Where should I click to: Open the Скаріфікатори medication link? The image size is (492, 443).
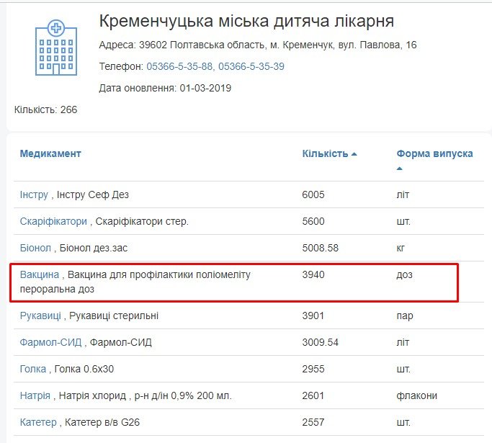click(53, 221)
